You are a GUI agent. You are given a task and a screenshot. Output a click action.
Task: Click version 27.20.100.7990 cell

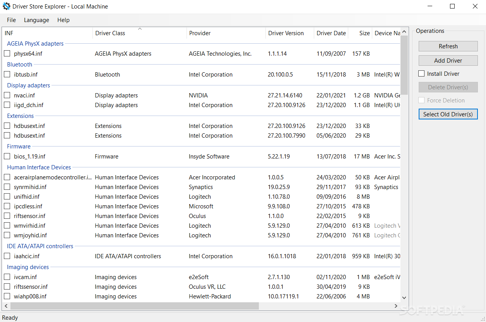286,136
